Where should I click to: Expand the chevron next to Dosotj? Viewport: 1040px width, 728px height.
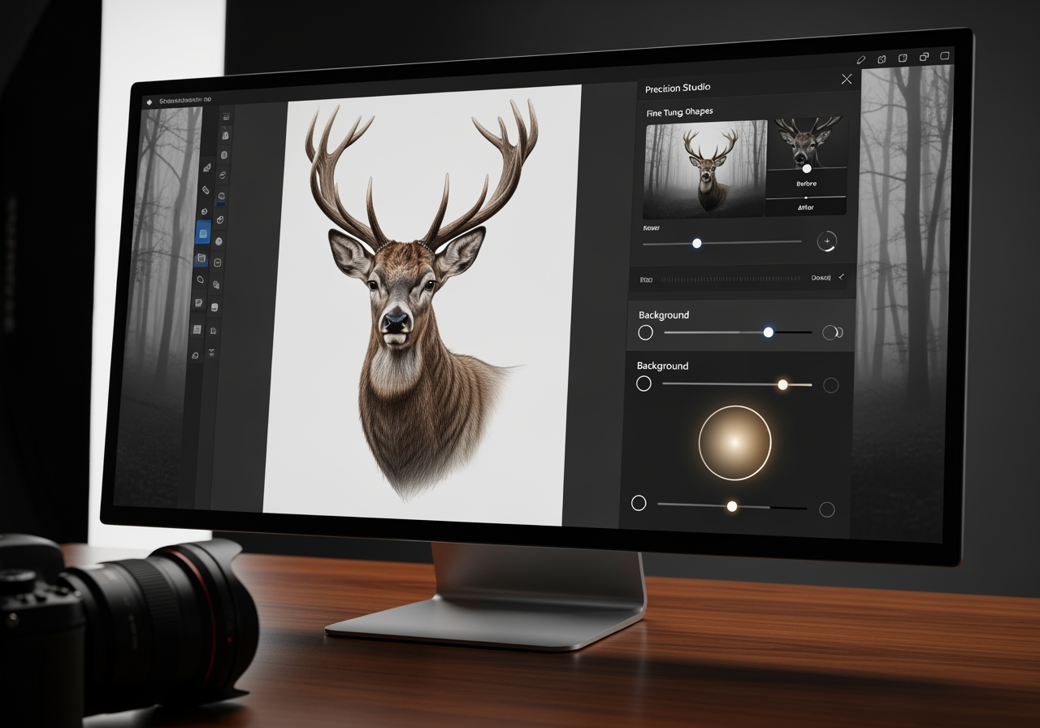pyautogui.click(x=841, y=277)
